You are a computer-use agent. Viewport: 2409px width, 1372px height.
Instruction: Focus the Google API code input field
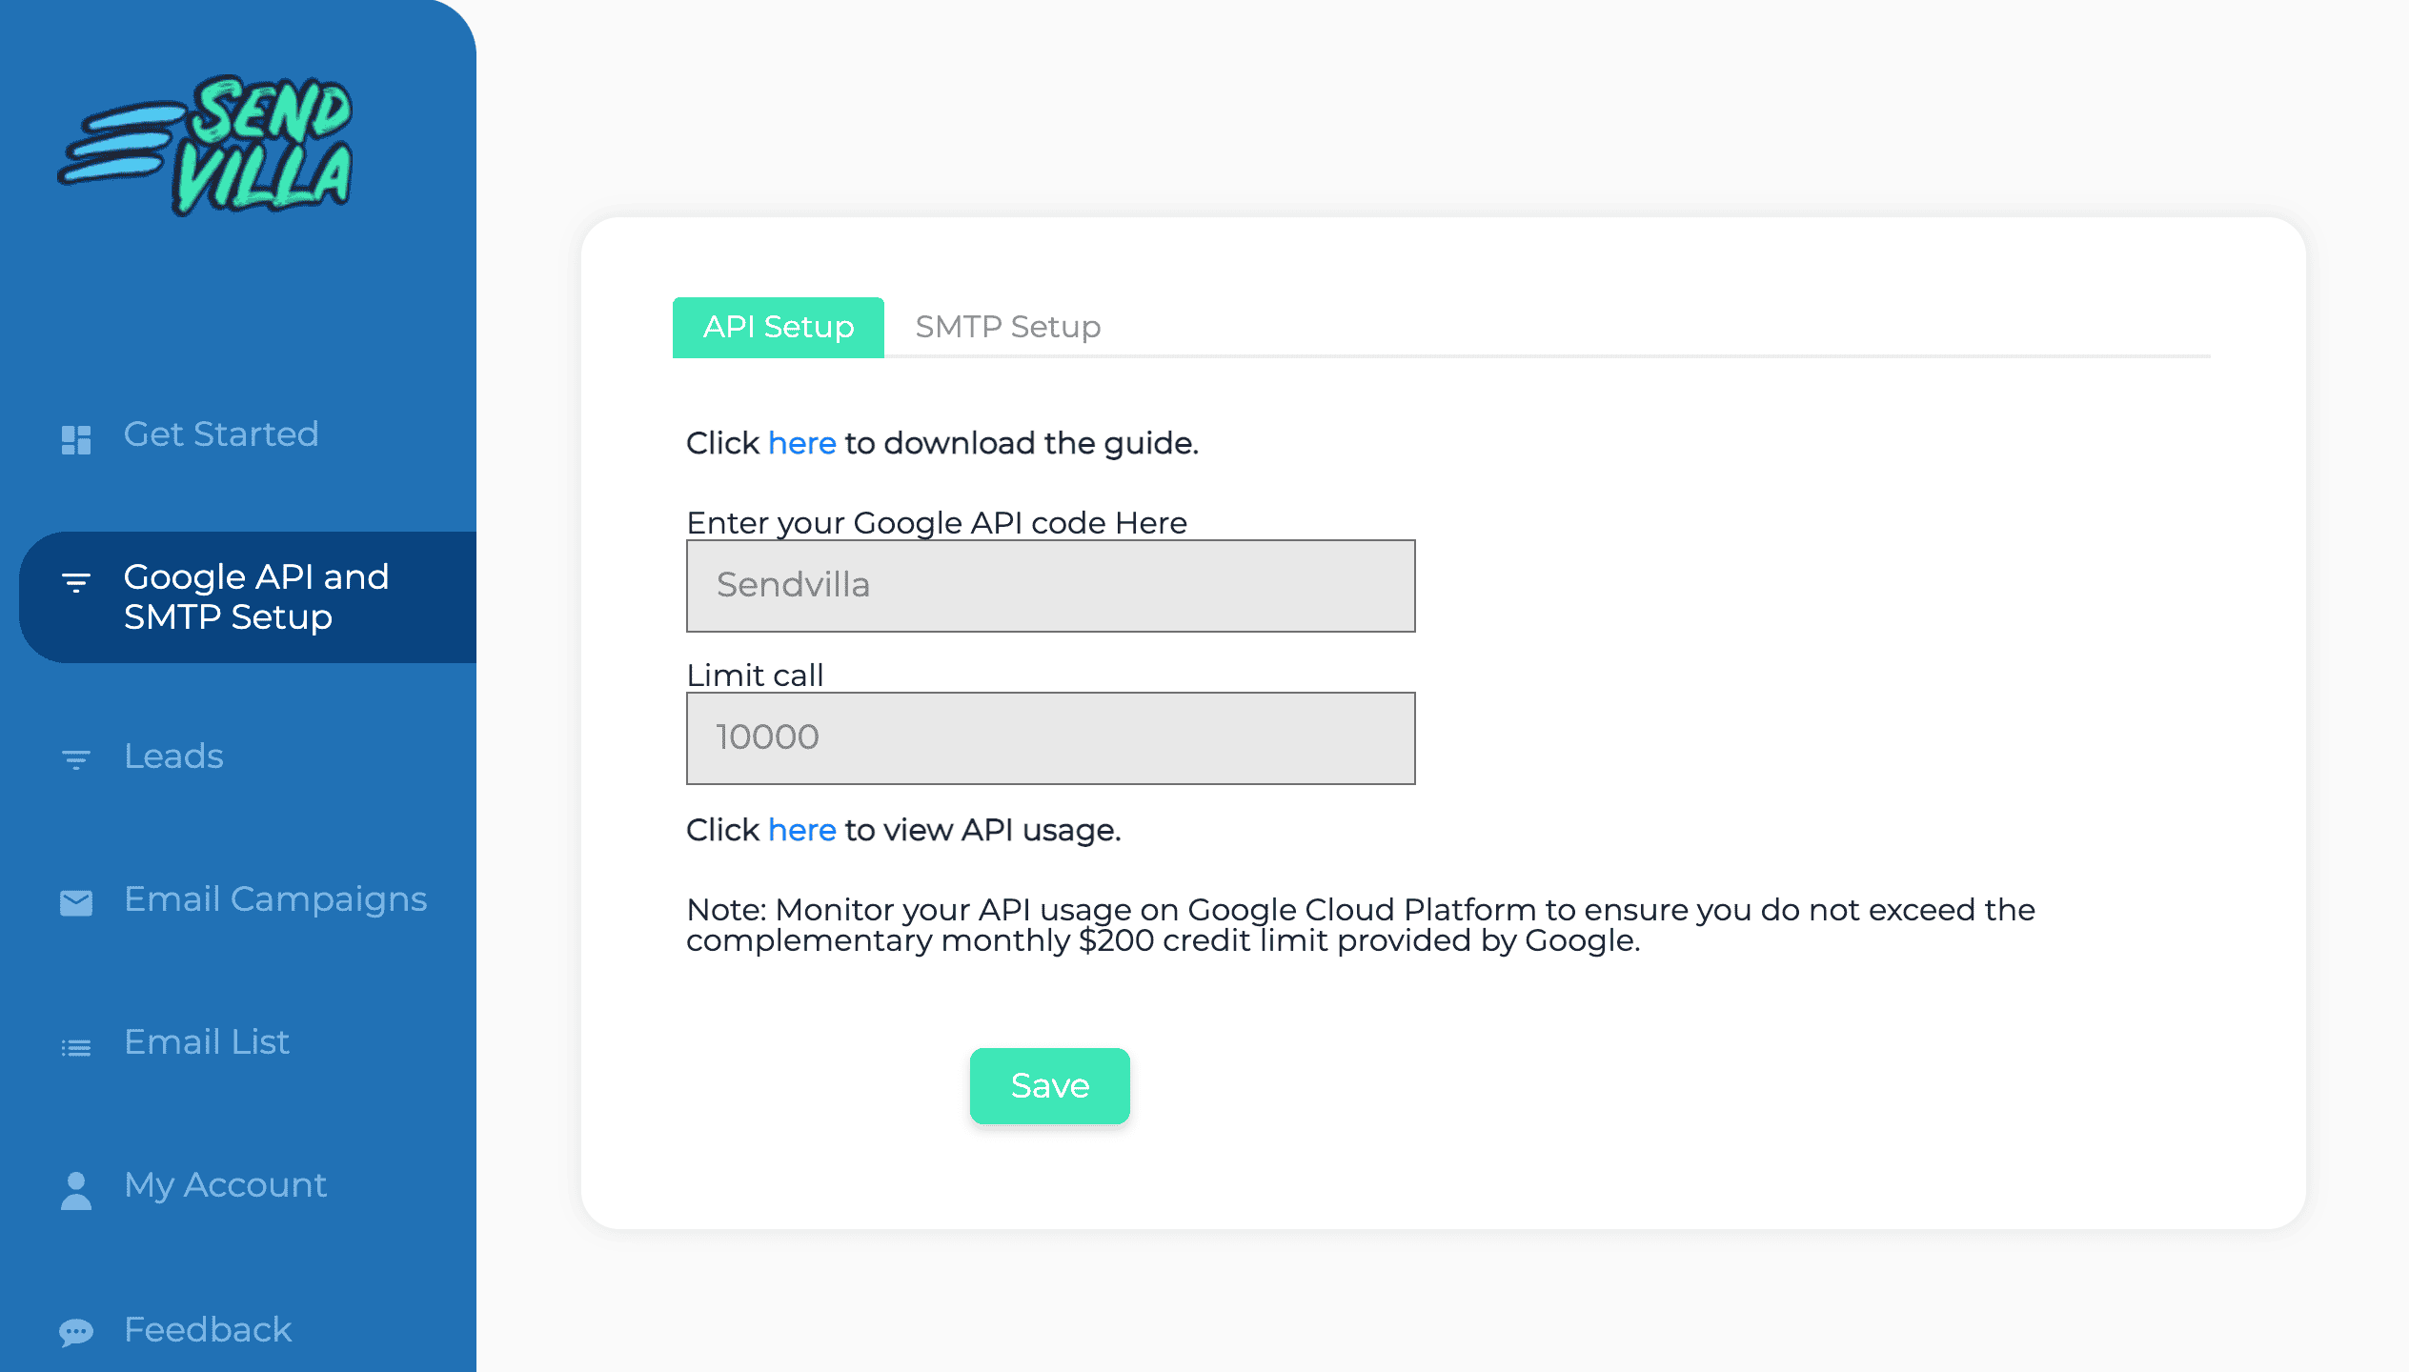1050,585
